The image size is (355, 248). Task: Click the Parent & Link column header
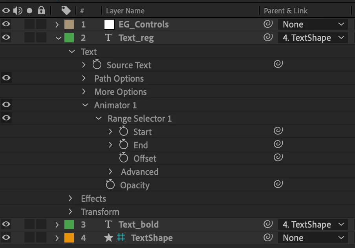pos(285,11)
